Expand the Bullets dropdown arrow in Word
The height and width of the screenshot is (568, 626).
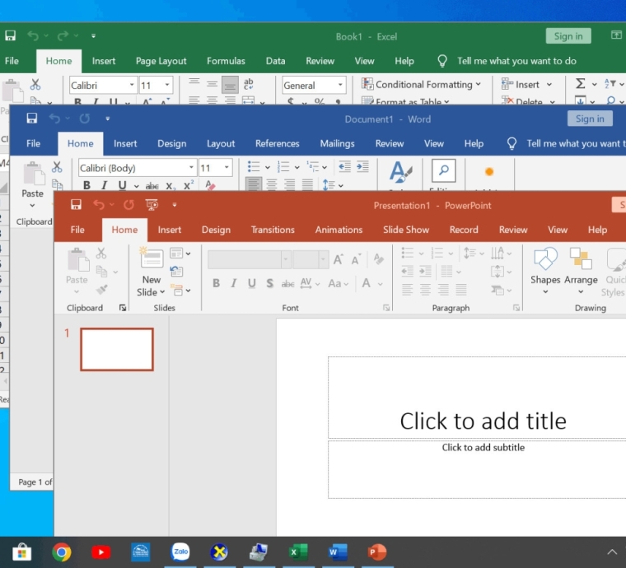[267, 168]
